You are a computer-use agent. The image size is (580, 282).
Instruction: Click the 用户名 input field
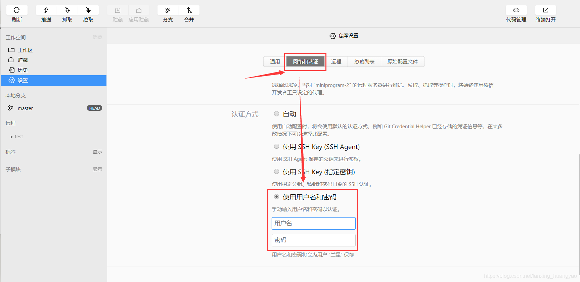coord(314,223)
